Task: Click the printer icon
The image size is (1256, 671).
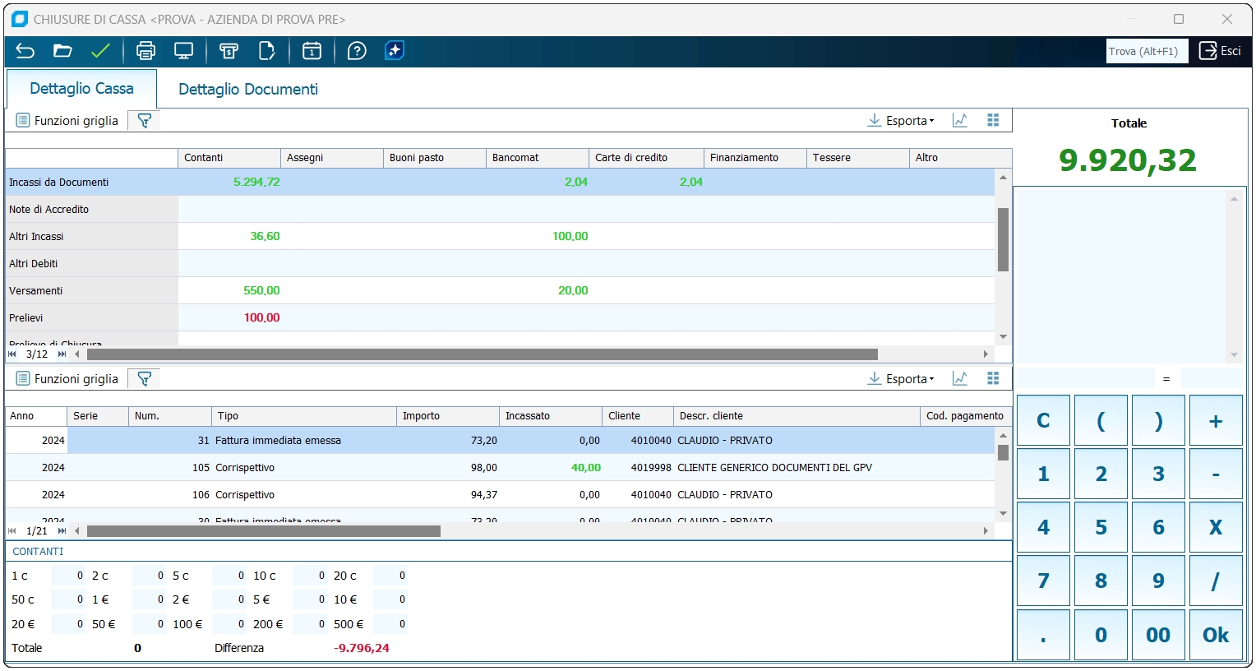Action: 145,51
